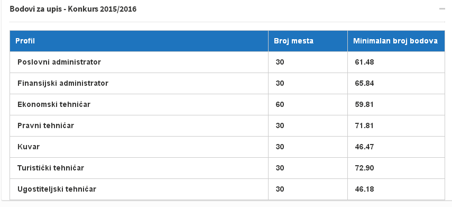Collapse the Bodovi za upis panel
The height and width of the screenshot is (207, 452).
(x=442, y=9)
